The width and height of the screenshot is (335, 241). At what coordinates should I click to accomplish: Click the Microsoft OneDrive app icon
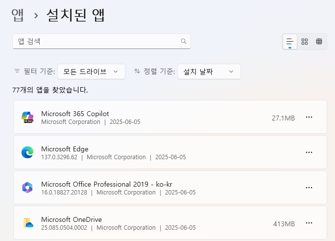tap(28, 223)
